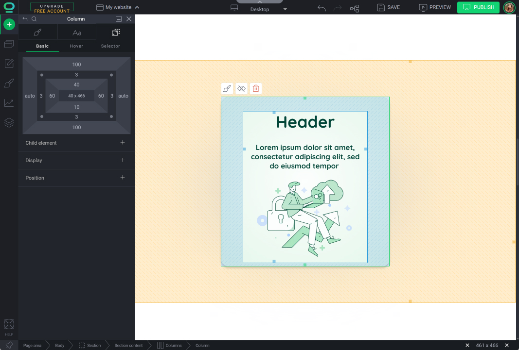This screenshot has width=519, height=350.
Task: Click the 40 x 466 size box
Action: click(76, 96)
